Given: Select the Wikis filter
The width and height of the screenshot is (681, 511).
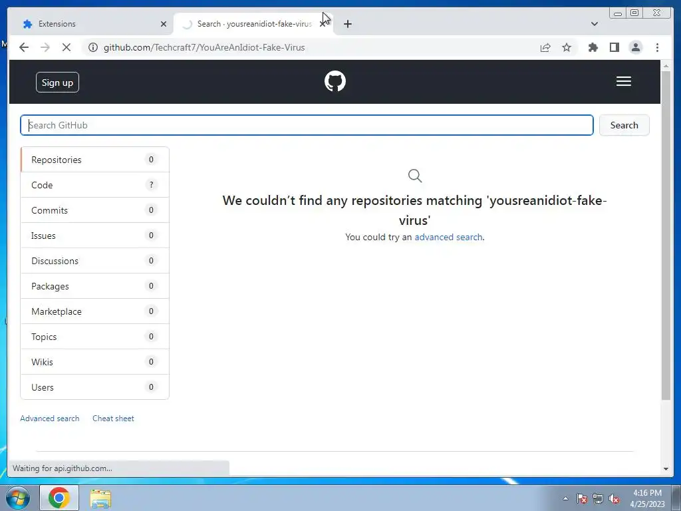Looking at the screenshot, I should click(94, 361).
